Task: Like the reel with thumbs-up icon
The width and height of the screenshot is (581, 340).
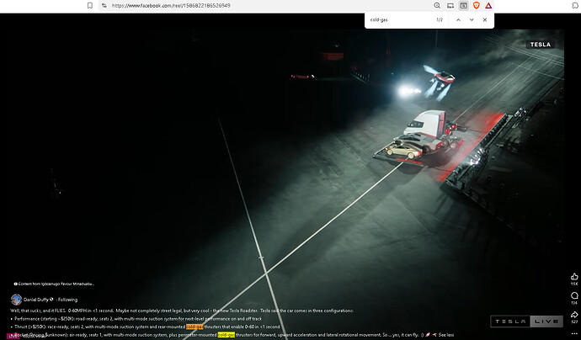Action: click(574, 276)
